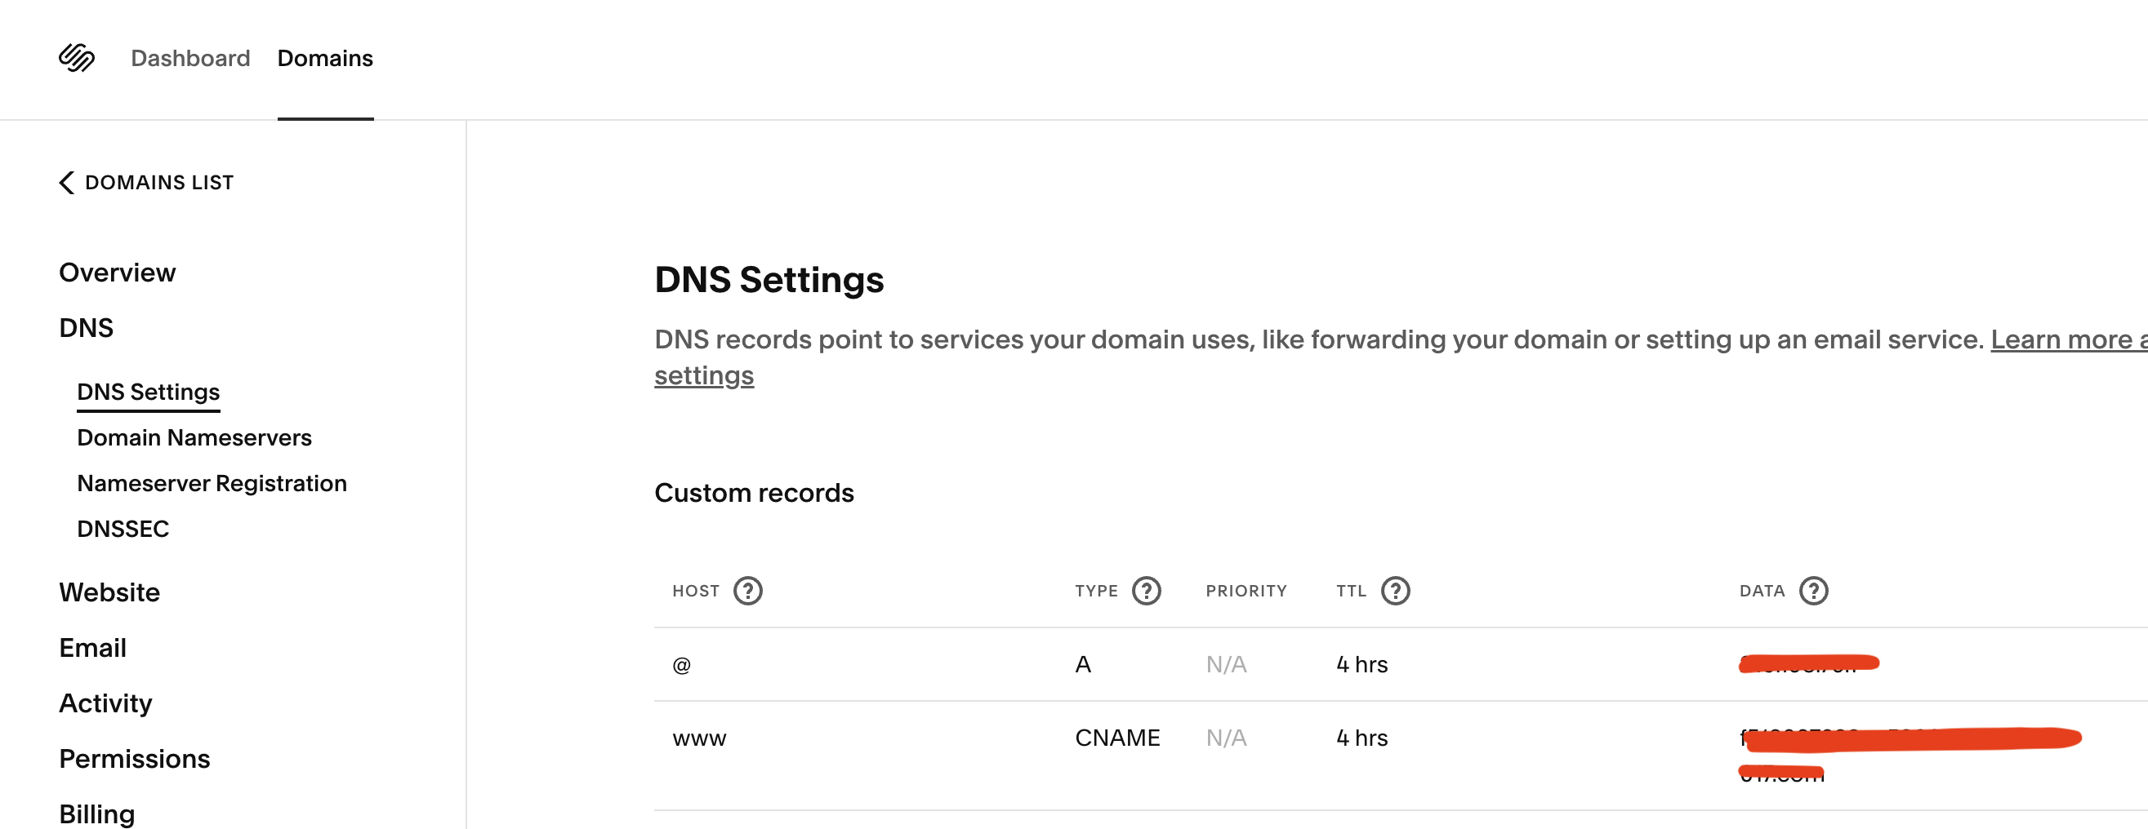Click the TTL column header label

(1351, 591)
